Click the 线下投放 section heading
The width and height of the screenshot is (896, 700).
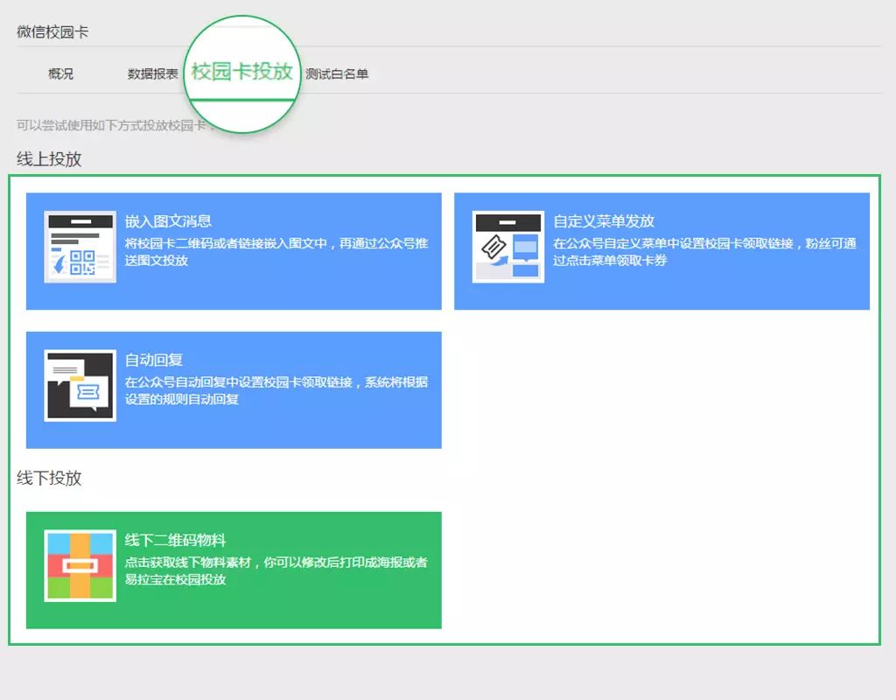[49, 478]
